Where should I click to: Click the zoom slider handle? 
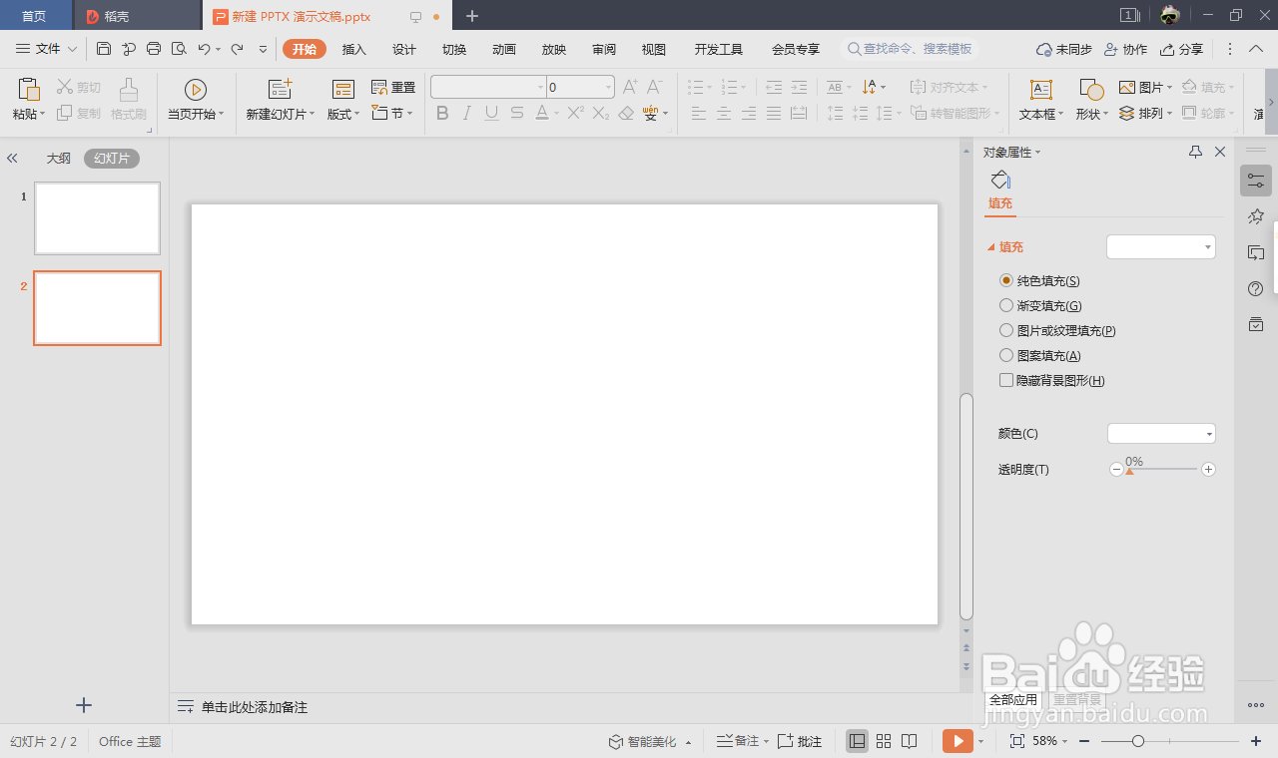tap(1138, 741)
